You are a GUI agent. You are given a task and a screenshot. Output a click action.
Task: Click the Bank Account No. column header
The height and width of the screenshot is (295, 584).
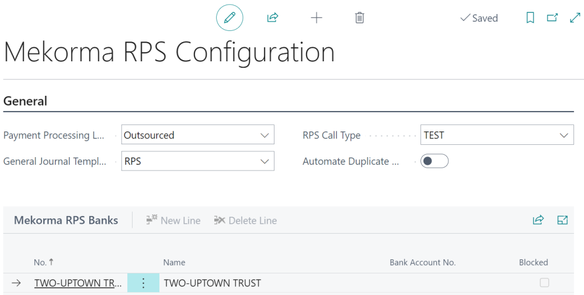(x=422, y=262)
